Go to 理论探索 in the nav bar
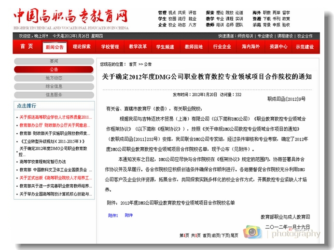The height and width of the screenshot is (250, 334). pos(82,47)
